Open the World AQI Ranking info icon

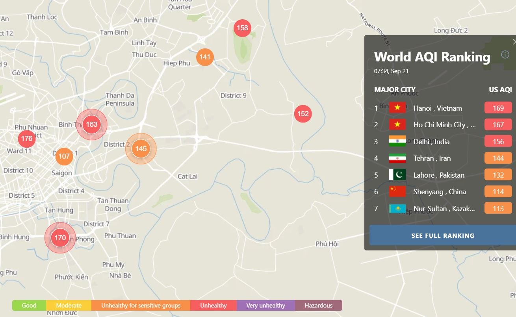[x=505, y=55]
